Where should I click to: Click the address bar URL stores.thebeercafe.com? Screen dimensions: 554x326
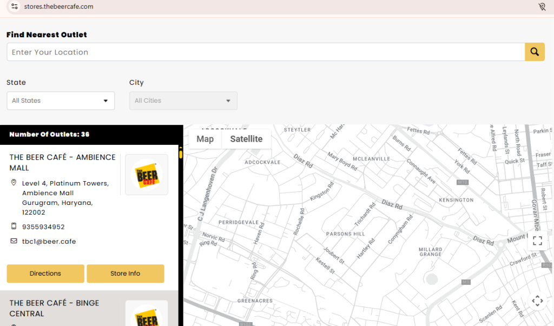[x=58, y=6]
